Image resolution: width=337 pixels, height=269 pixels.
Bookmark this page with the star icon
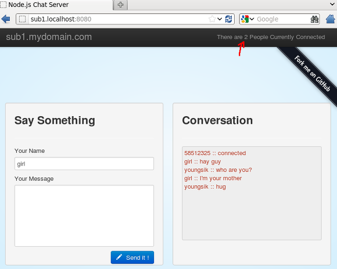tap(212, 19)
